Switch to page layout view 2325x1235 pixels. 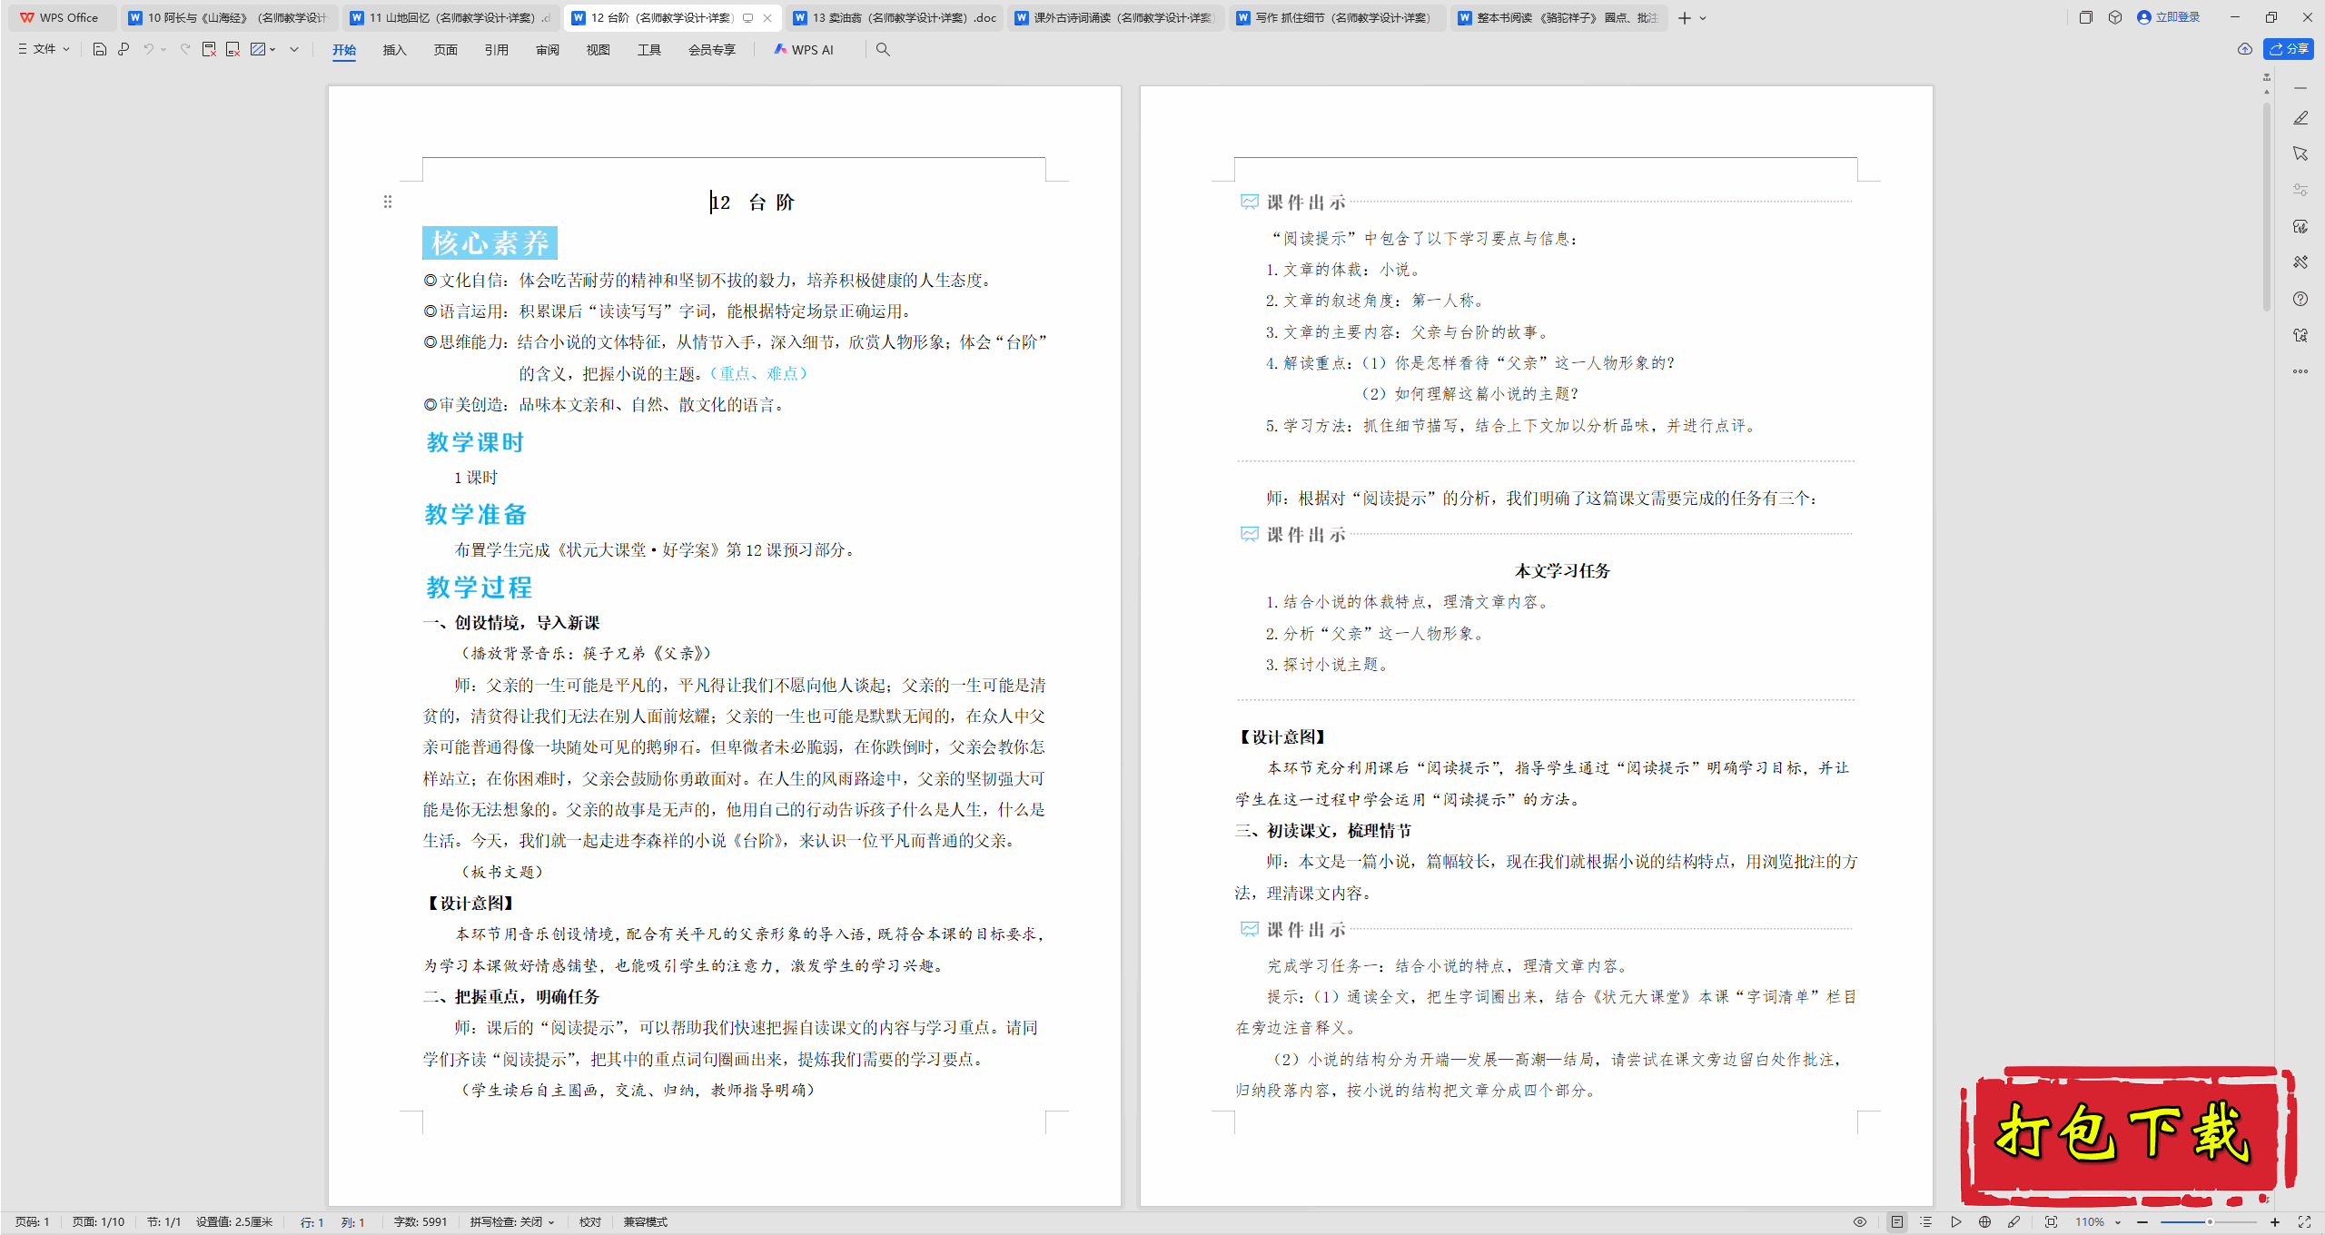(1897, 1222)
